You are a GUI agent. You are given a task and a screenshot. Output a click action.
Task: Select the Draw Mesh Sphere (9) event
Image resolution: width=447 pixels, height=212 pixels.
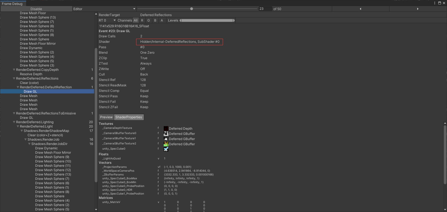click(52, 157)
